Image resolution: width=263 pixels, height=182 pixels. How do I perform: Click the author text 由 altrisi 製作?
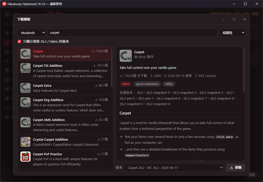(144, 57)
